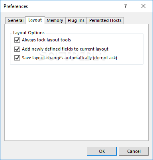Close the Preferences dialog with X
The image size is (153, 160).
click(143, 6)
